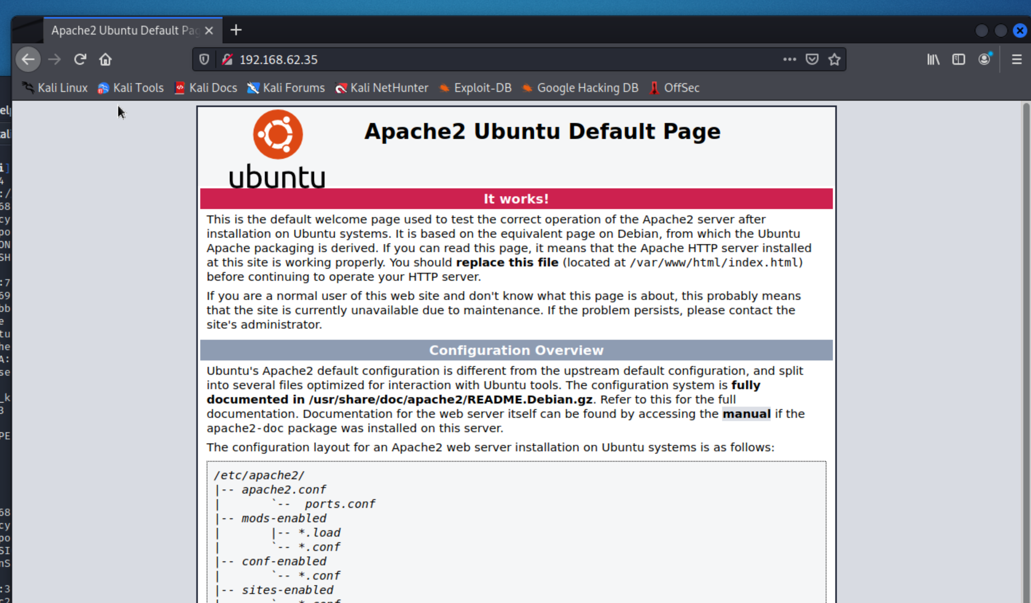
Task: Bookmark this page with star icon
Action: [834, 60]
